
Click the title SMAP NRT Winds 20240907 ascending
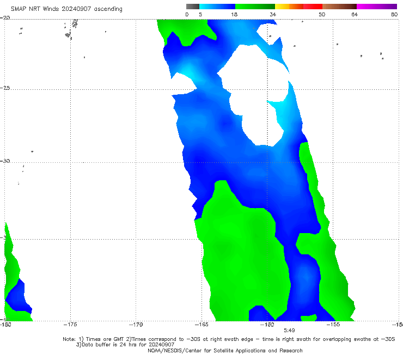[66, 9]
